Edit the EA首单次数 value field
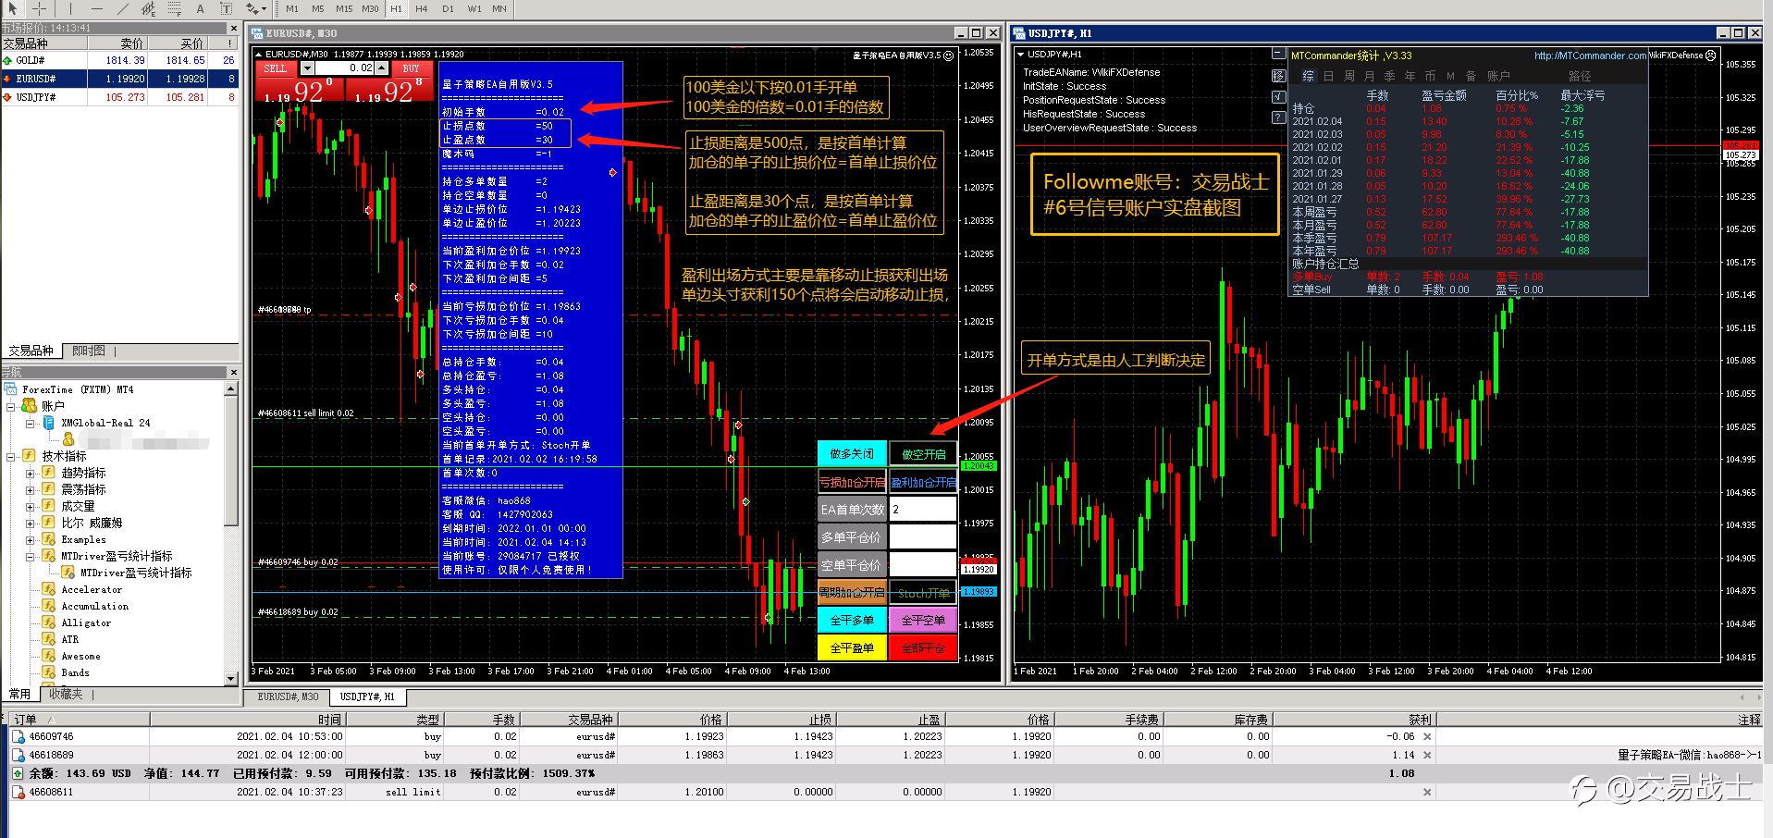 tap(923, 509)
